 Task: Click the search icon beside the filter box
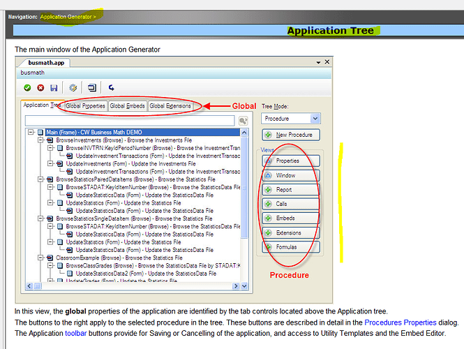coord(243,121)
